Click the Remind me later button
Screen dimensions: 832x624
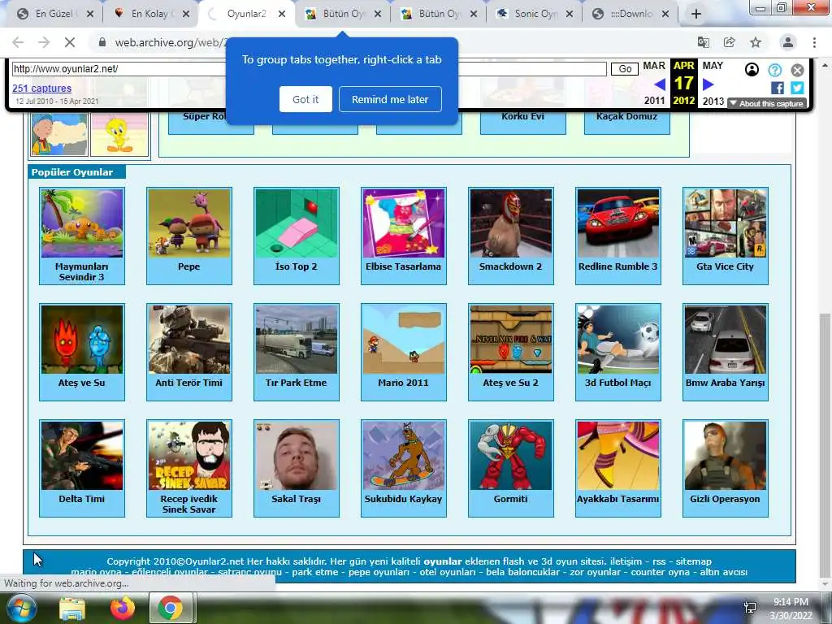point(390,99)
